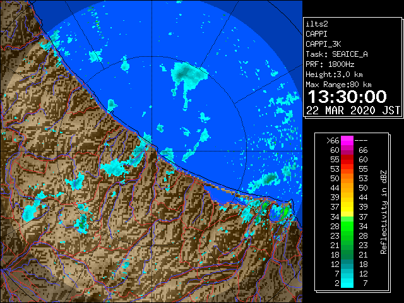This screenshot has width=404, height=303.
Task: Click the legend value 60 on the left column
Action: 335,150
